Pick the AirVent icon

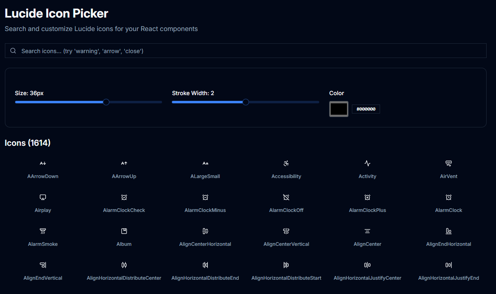(449, 163)
